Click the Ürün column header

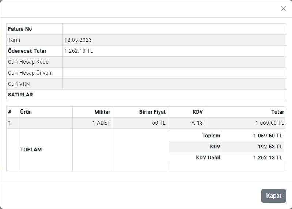tap(26, 112)
